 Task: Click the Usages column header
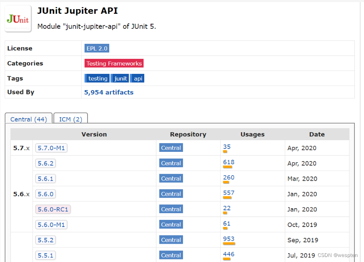252,134
